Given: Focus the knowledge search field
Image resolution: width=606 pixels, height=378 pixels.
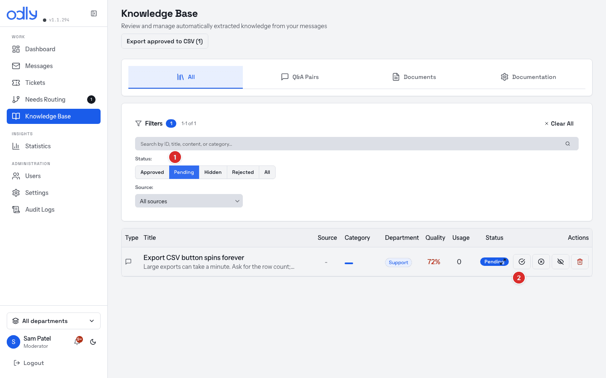Looking at the screenshot, I should tap(357, 144).
